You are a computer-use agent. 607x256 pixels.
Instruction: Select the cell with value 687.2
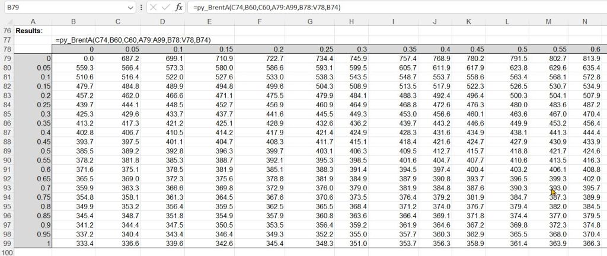point(119,59)
